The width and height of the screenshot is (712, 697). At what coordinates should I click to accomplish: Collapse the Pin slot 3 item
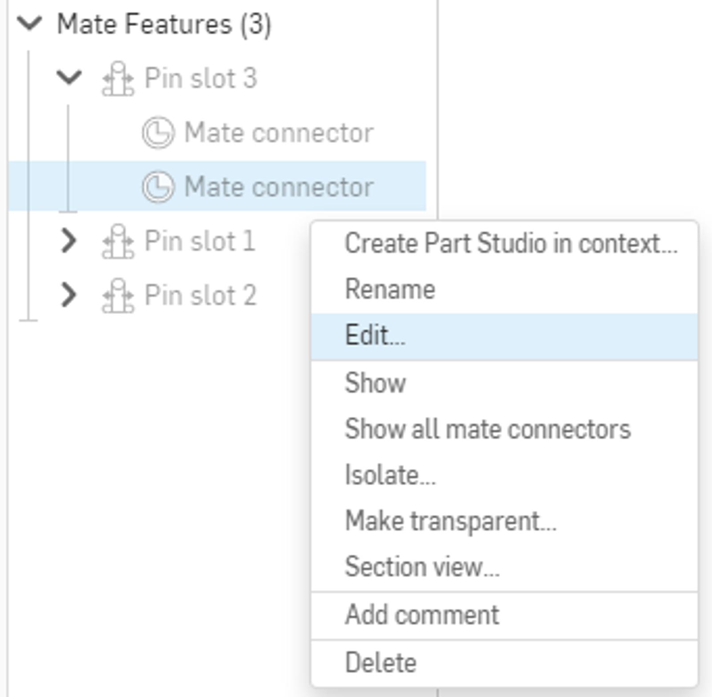tap(69, 77)
